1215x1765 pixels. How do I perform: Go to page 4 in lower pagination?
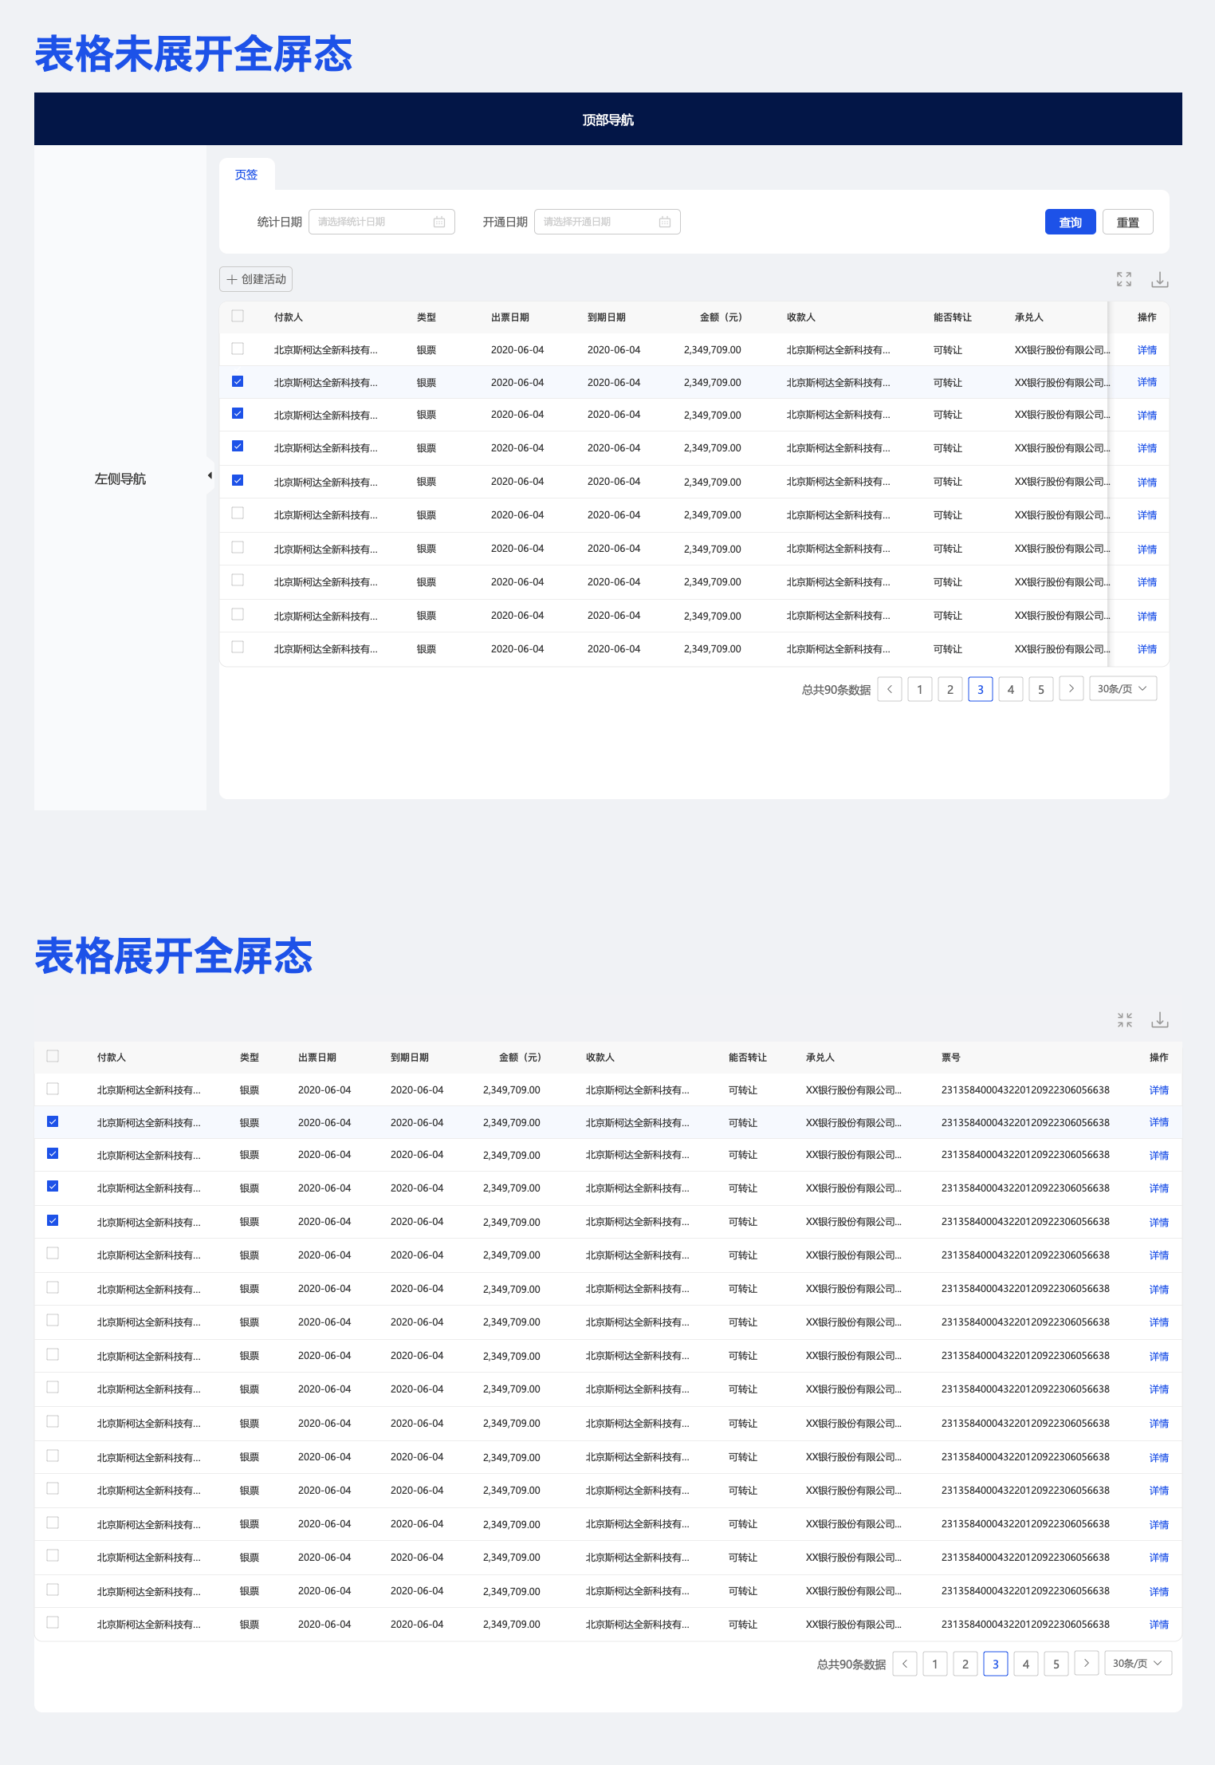1026,1664
